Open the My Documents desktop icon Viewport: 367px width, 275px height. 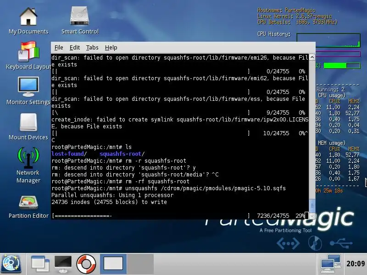tap(28, 21)
